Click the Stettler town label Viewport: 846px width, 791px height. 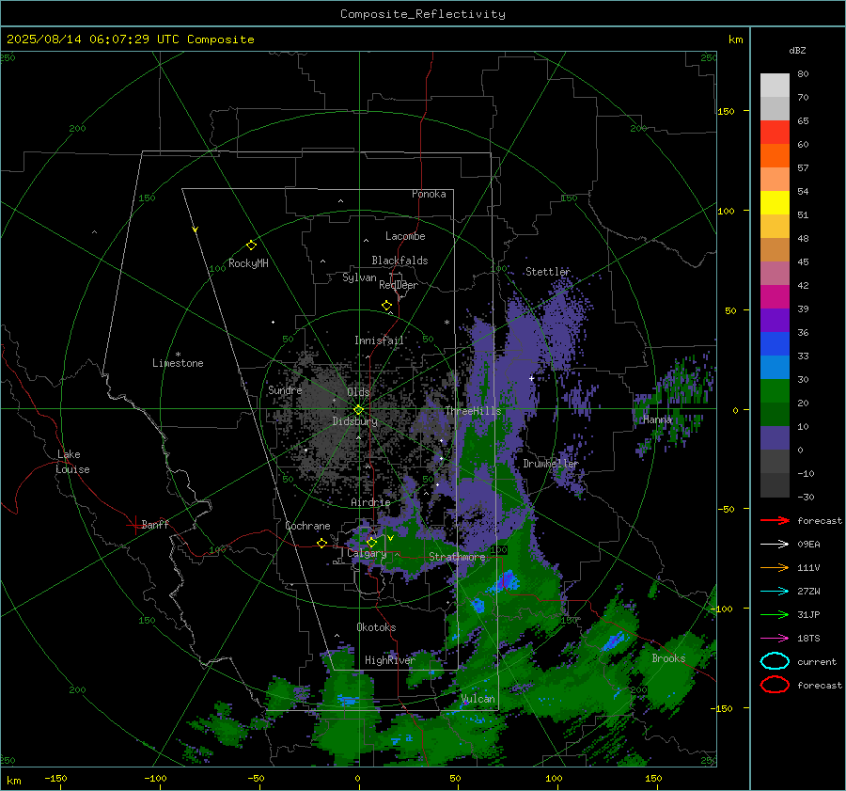pos(548,272)
